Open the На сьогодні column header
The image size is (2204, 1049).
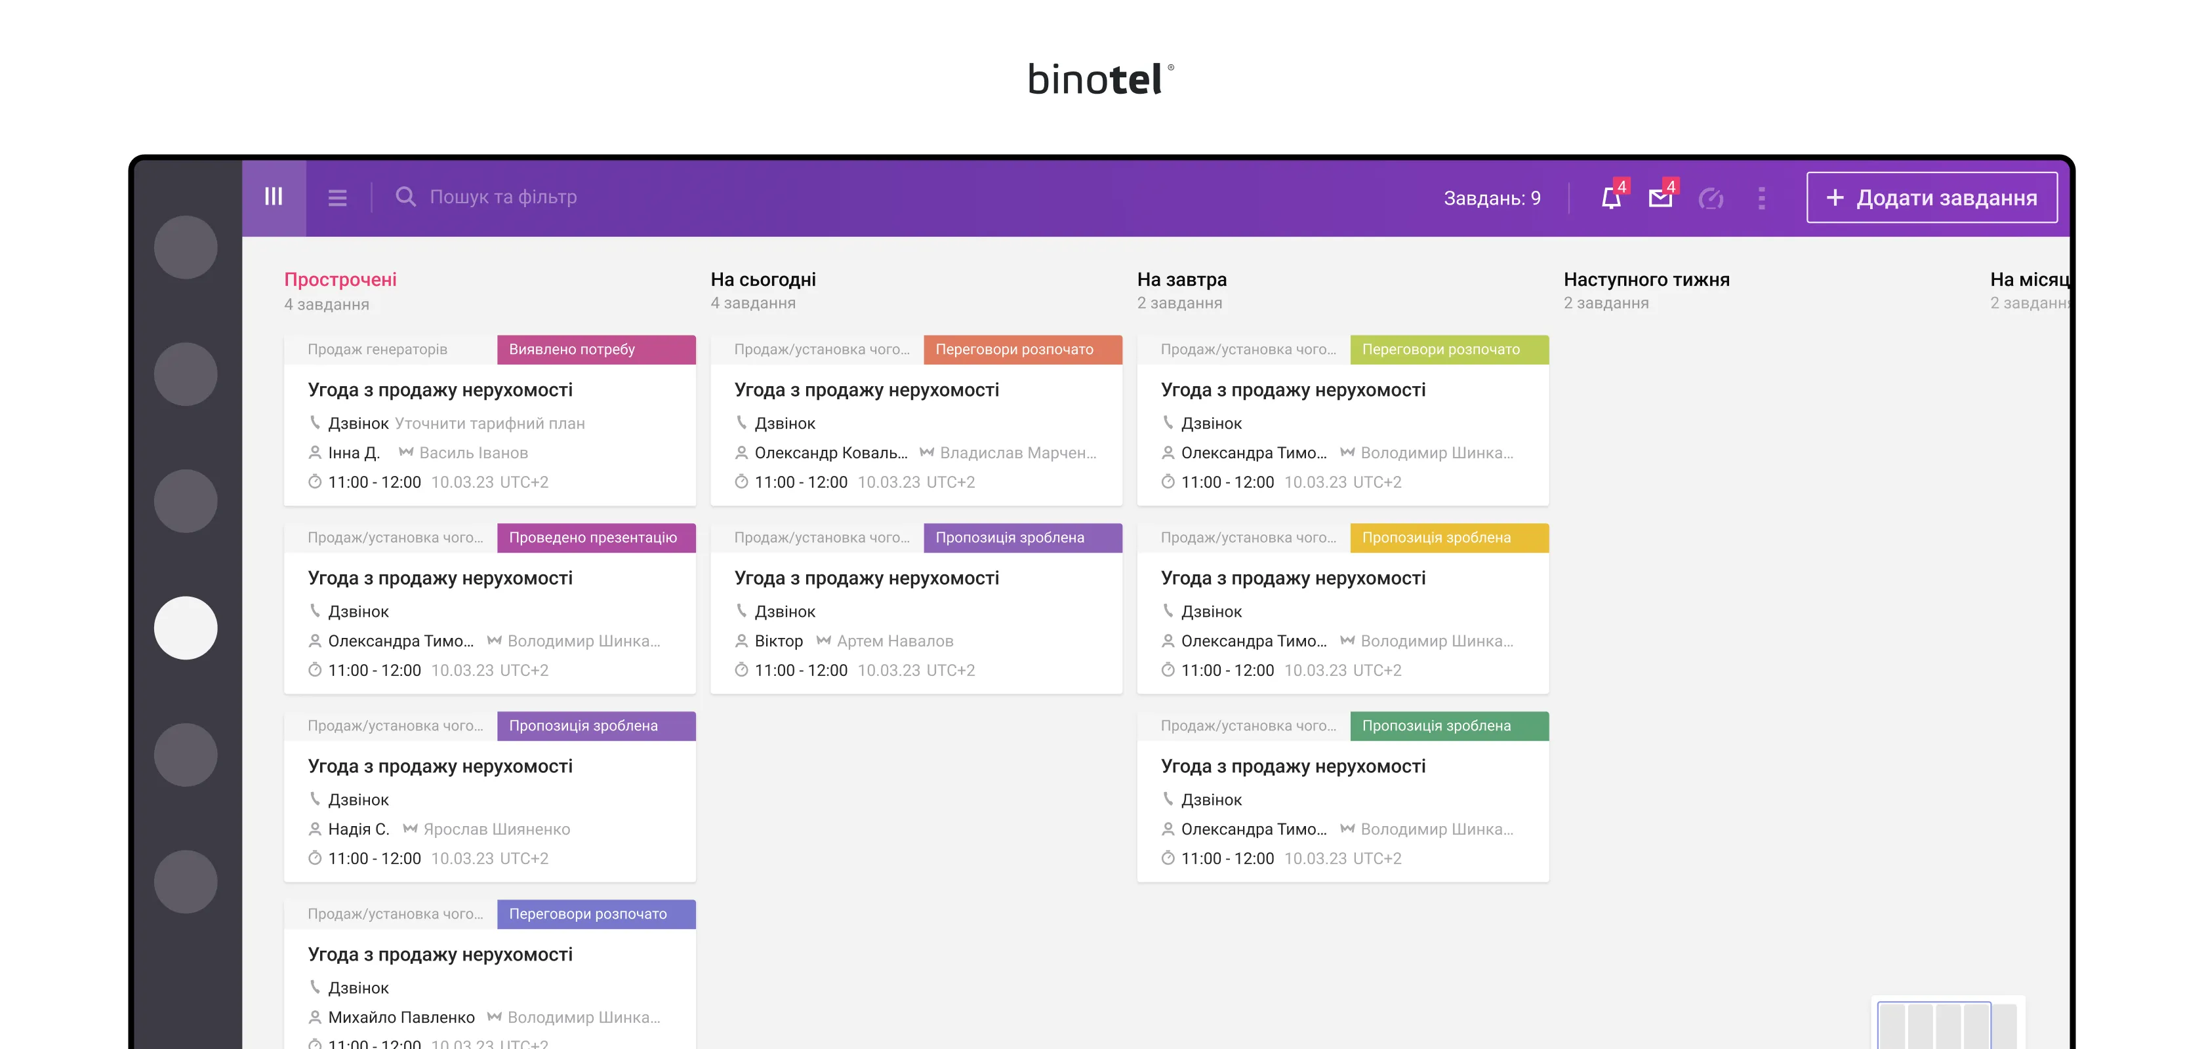tap(763, 279)
